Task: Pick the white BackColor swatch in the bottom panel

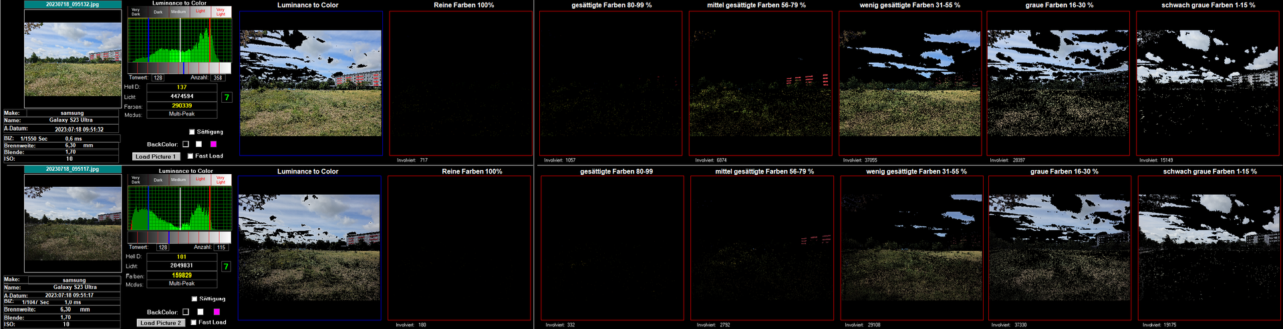Action: pos(200,312)
